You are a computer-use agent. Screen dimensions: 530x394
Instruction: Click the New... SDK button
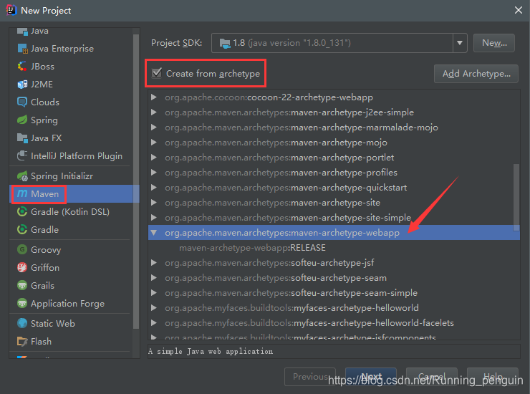(x=494, y=43)
